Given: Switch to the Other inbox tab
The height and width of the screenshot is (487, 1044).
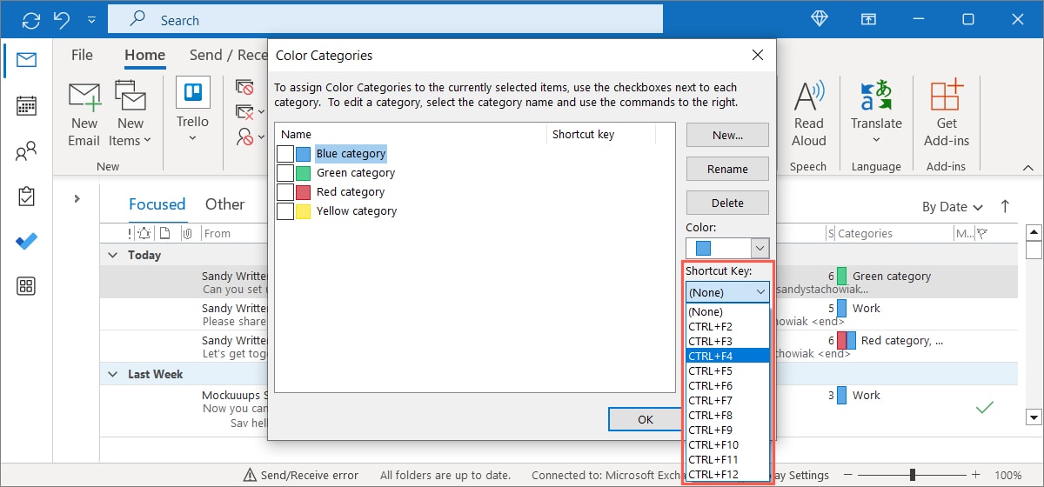Looking at the screenshot, I should coord(224,205).
